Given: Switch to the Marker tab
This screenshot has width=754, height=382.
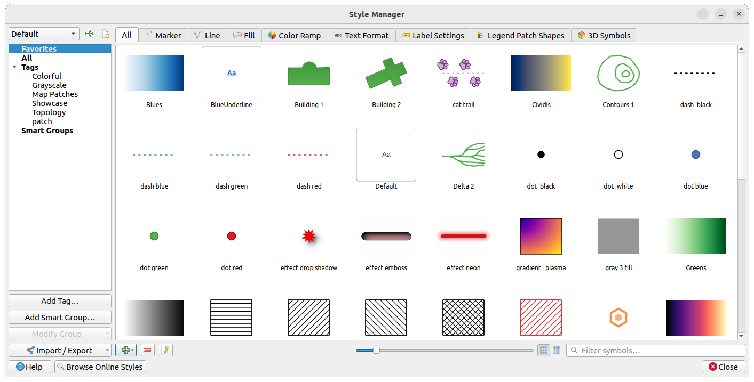Looking at the screenshot, I should [x=163, y=35].
